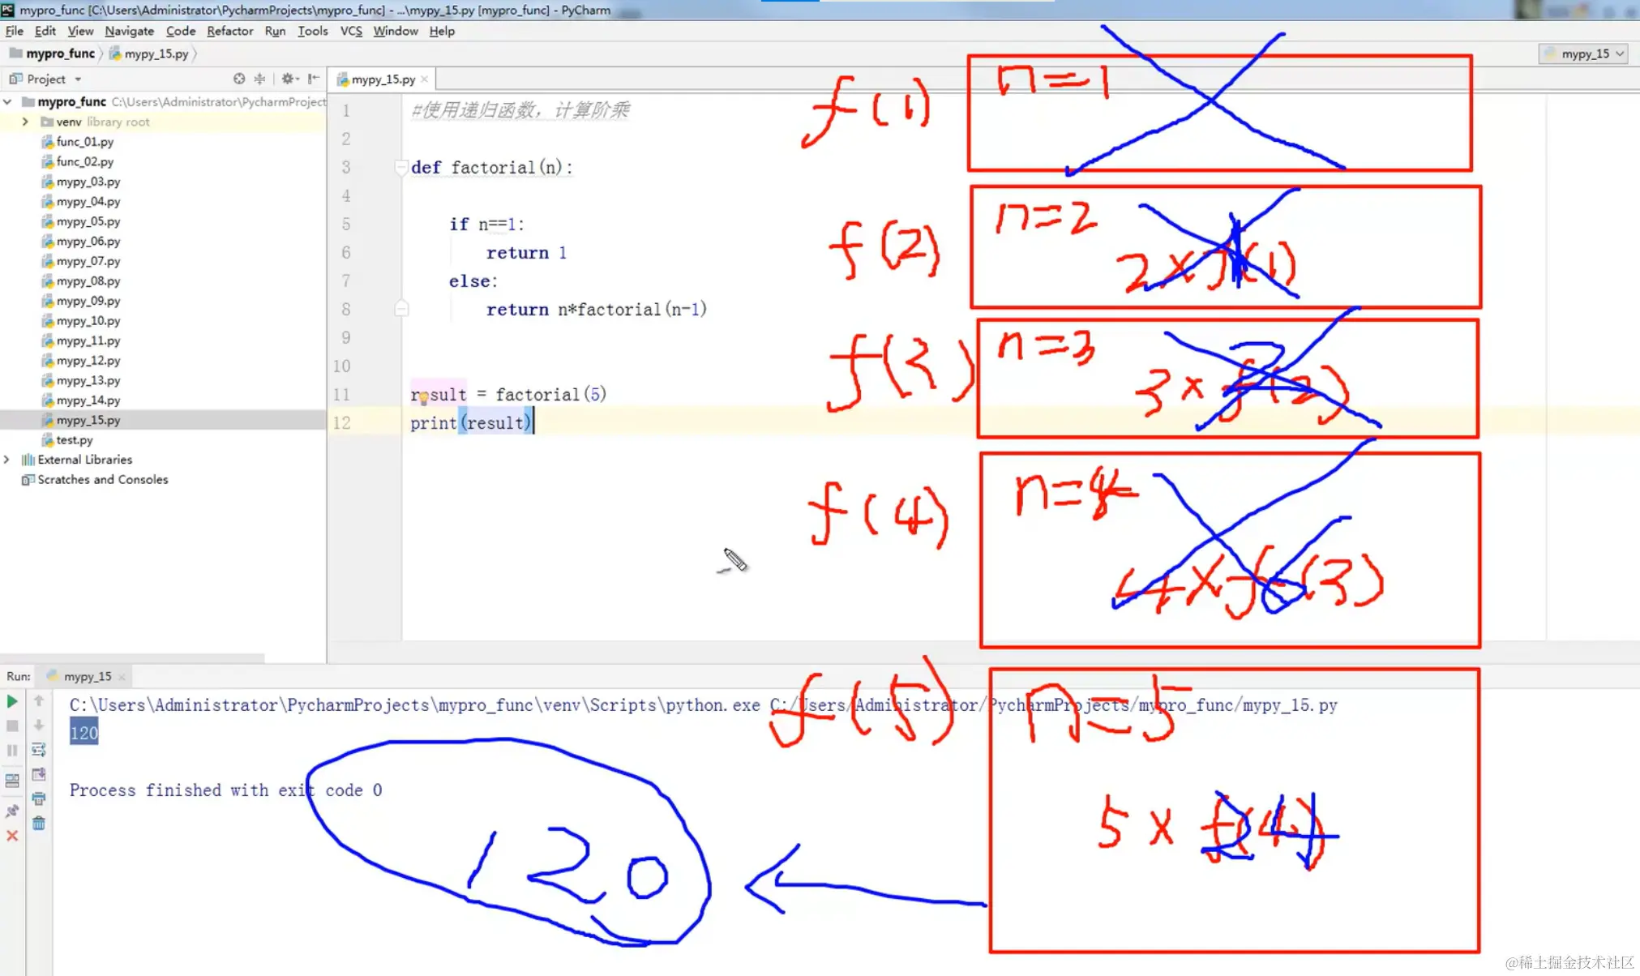Click scroll from source target icon
1640x976 pixels.
[238, 79]
